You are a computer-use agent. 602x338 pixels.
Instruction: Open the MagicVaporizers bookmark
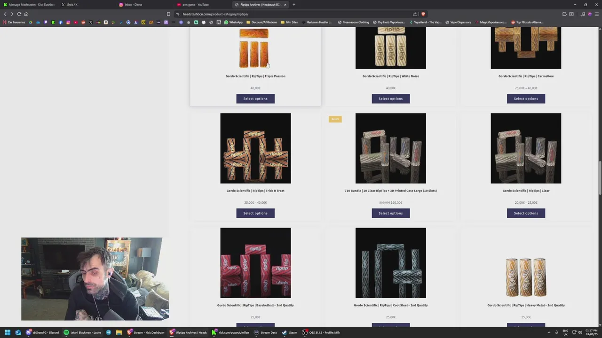point(491,22)
